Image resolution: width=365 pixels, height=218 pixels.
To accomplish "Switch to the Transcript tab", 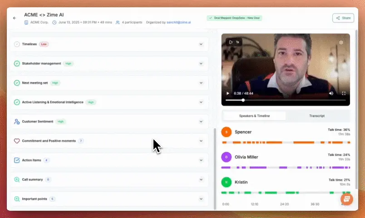I will pos(317,116).
